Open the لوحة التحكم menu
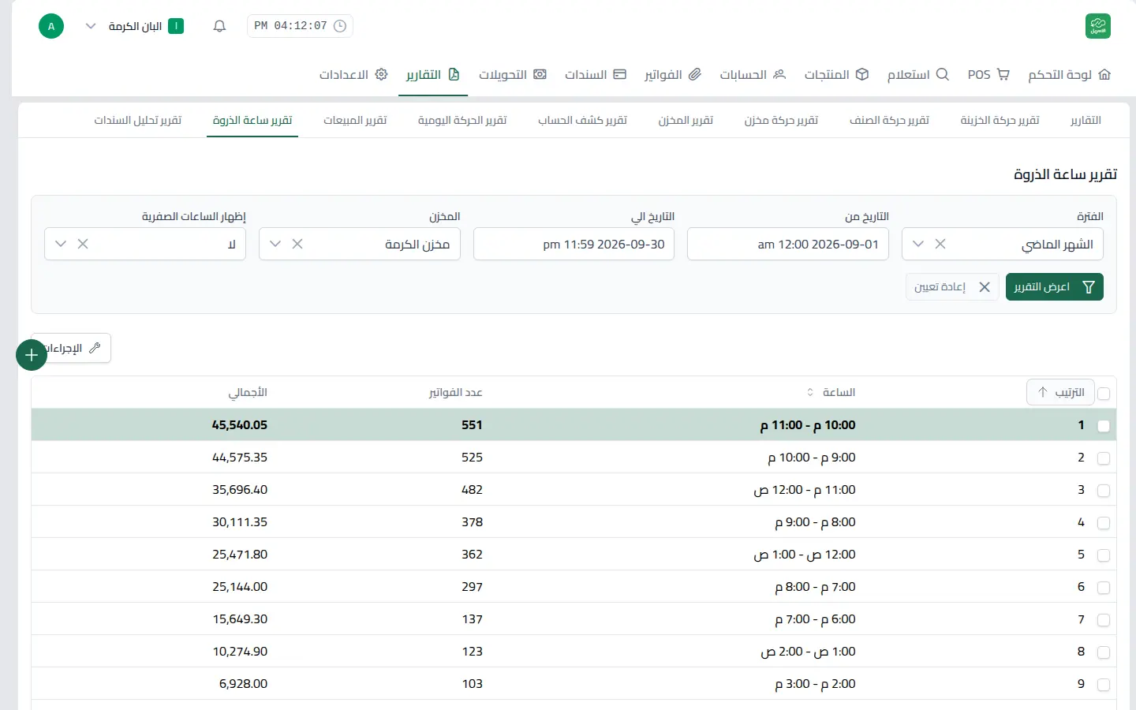This screenshot has height=710, width=1136. click(x=1069, y=74)
